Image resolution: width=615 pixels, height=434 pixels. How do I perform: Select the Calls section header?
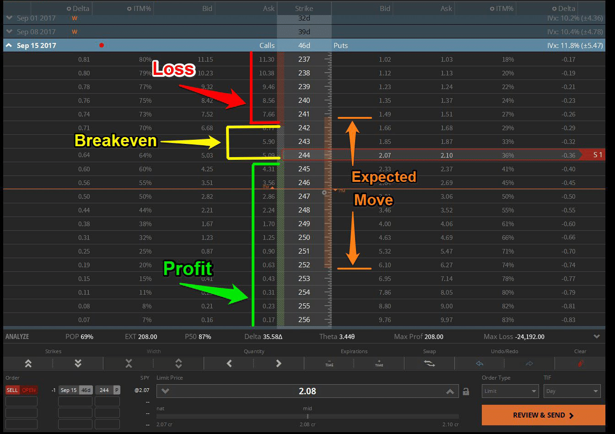pos(267,45)
